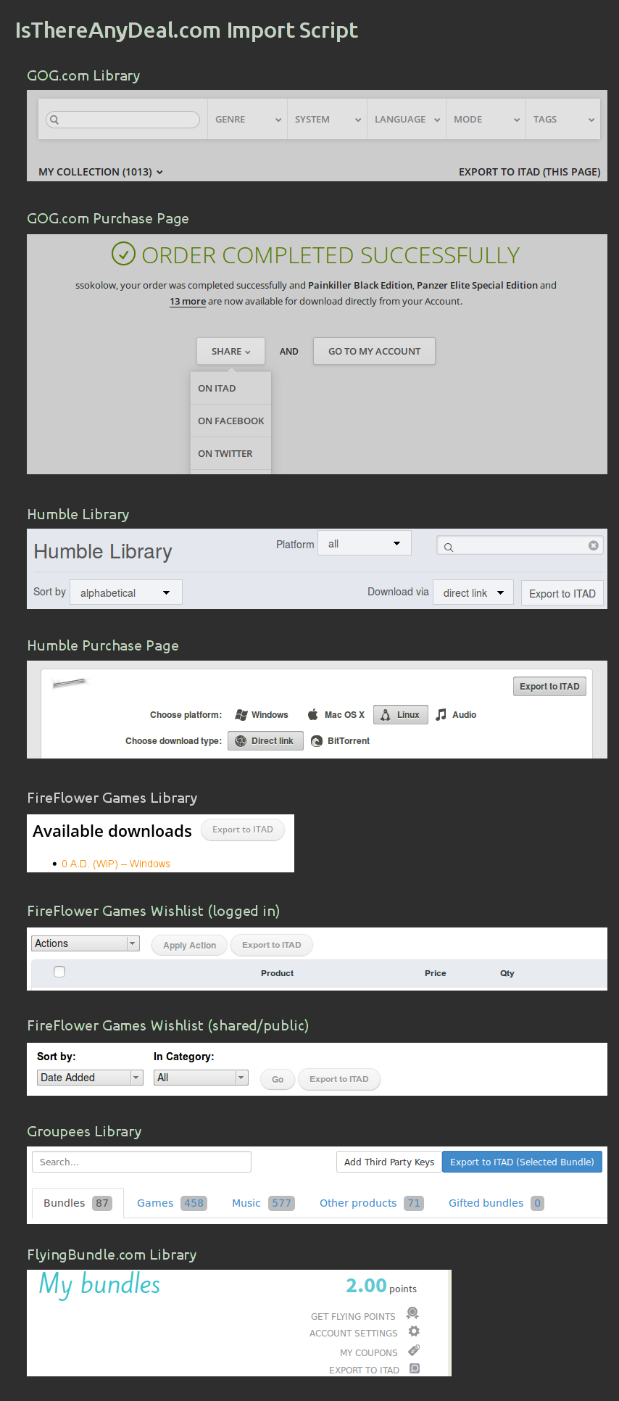This screenshot has height=1401, width=619.
Task: Open the GENRE filter dropdown
Action: click(x=247, y=120)
